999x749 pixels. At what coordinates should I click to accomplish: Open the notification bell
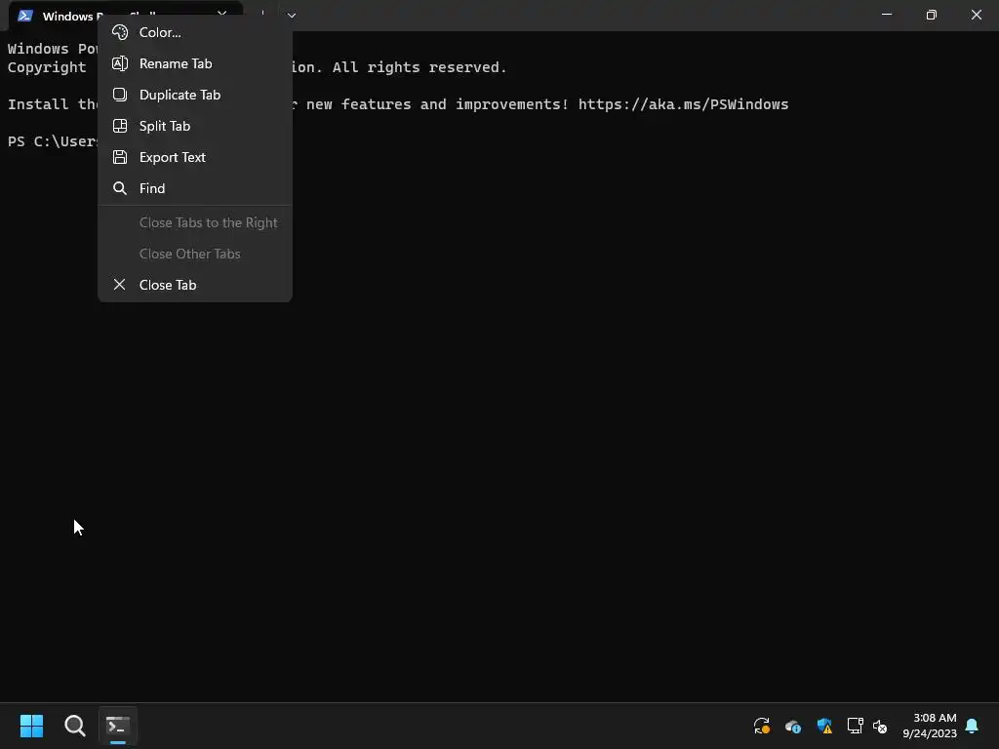pyautogui.click(x=972, y=726)
